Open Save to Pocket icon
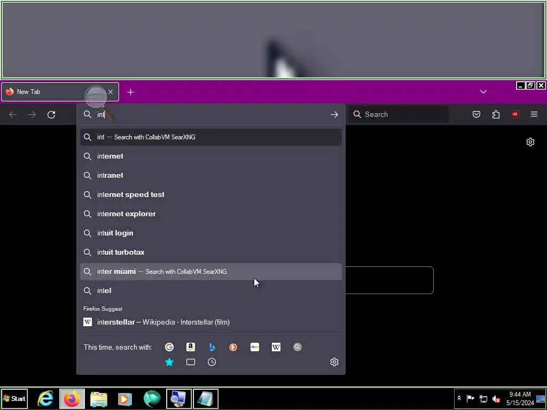The image size is (547, 410). click(x=476, y=114)
